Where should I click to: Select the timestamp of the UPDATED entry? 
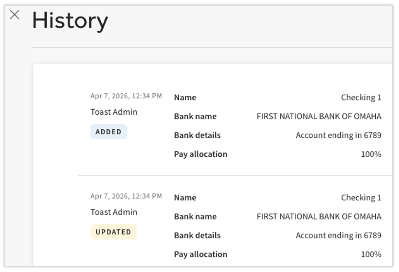(126, 196)
